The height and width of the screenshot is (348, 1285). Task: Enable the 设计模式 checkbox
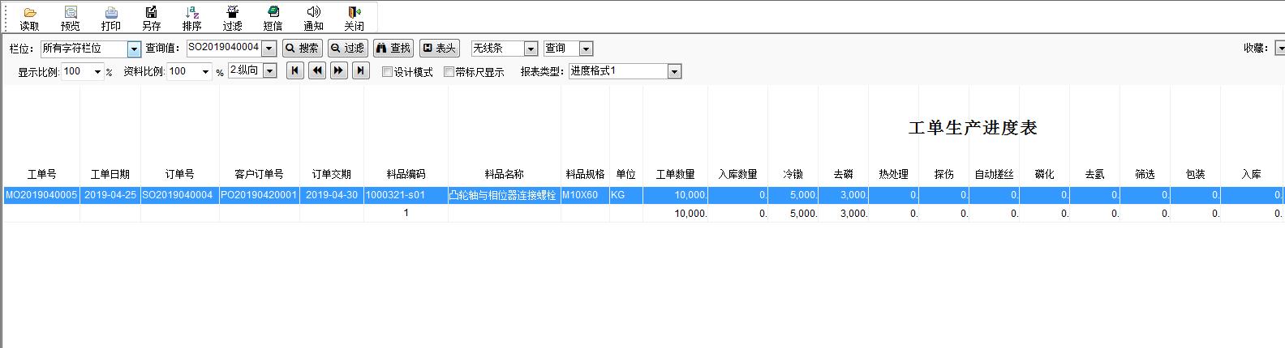click(388, 72)
